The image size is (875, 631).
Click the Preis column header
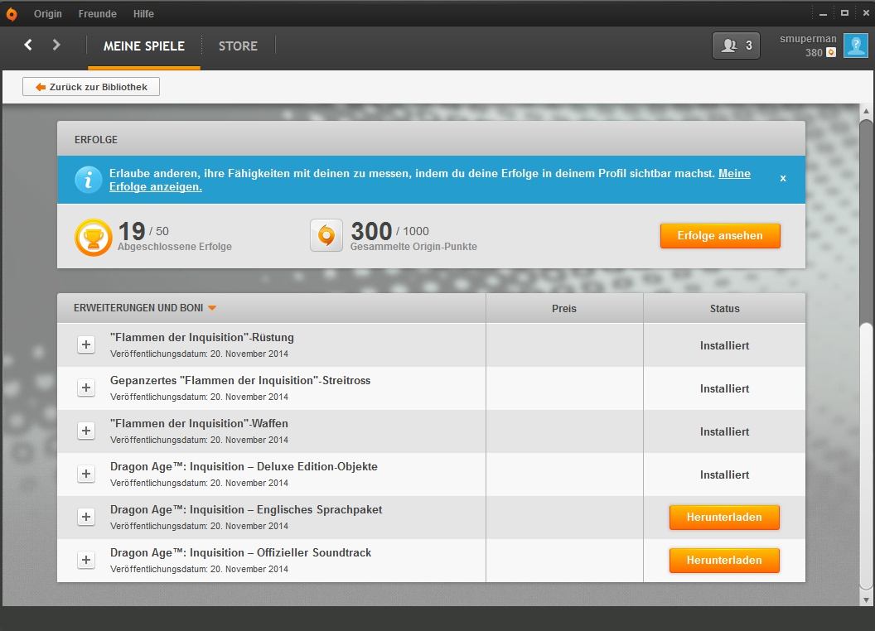pyautogui.click(x=564, y=309)
